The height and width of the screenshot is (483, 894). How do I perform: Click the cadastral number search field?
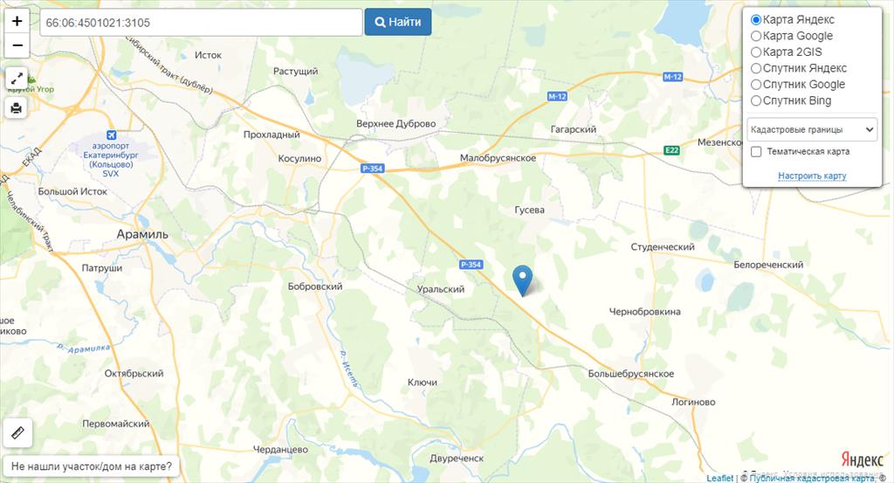pos(202,22)
